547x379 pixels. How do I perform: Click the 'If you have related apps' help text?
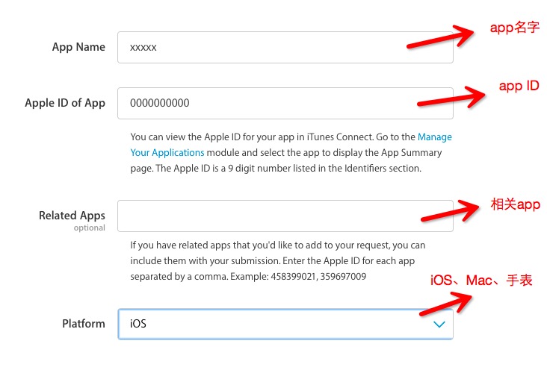278,261
